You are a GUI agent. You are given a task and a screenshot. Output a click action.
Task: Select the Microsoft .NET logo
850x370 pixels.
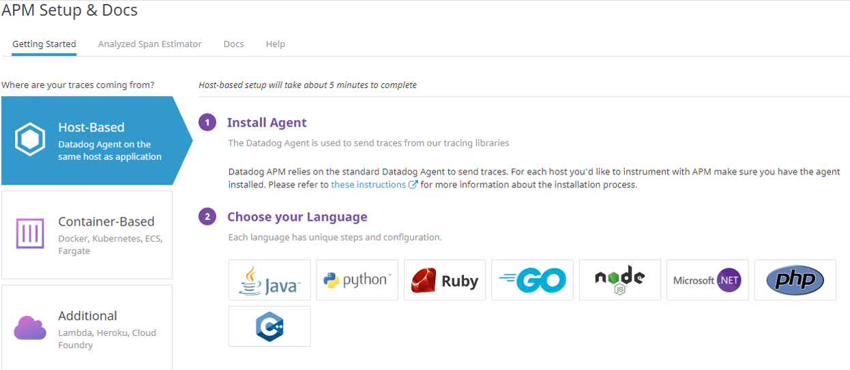[707, 280]
